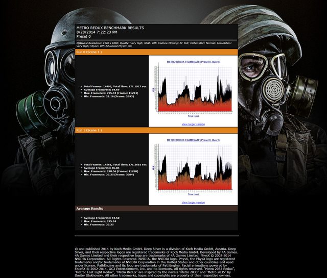This screenshot has width=327, height=278.
Task: Click 'Average Framerate: 85.05' in Run 1
Action: (x=102, y=168)
